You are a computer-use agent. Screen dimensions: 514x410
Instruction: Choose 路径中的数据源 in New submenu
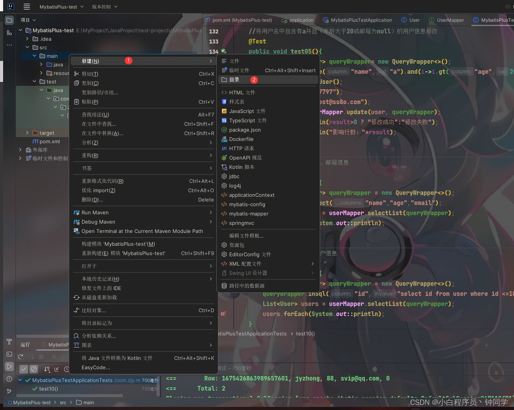click(x=268, y=286)
